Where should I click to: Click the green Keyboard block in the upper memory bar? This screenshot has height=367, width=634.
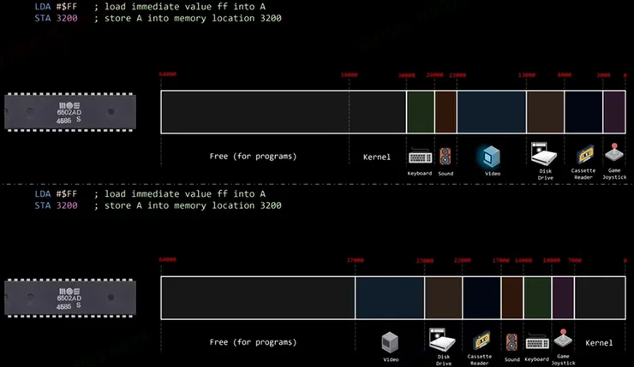click(x=421, y=112)
